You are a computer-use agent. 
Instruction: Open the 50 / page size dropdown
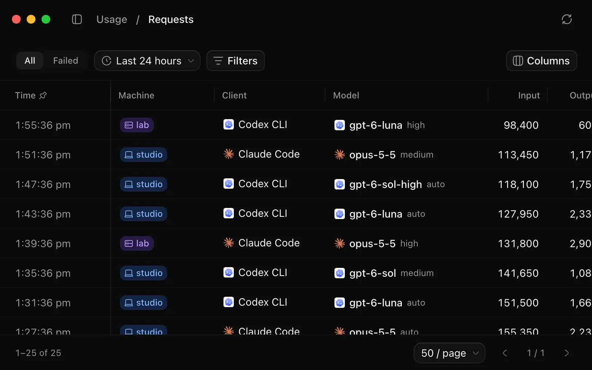(449, 353)
